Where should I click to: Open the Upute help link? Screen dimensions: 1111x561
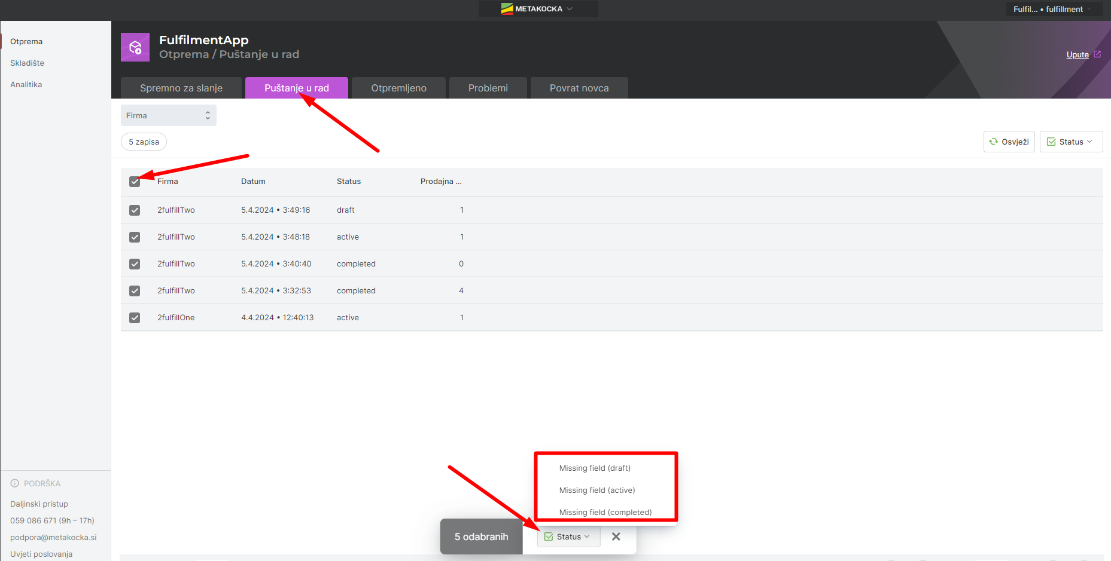tap(1077, 54)
